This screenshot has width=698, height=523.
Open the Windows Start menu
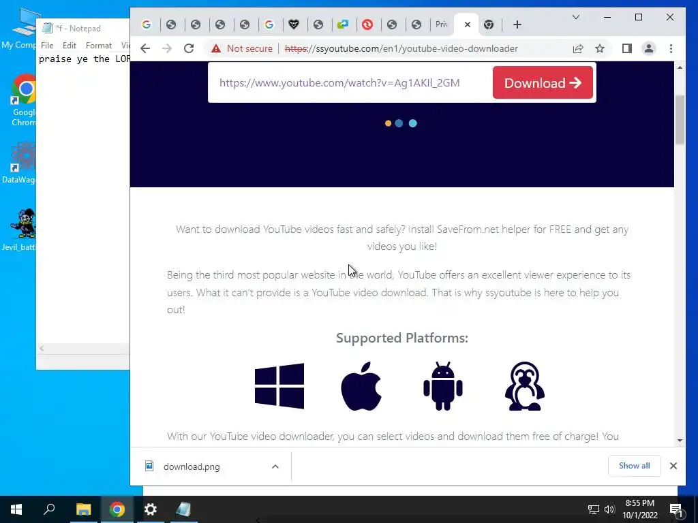click(16, 509)
